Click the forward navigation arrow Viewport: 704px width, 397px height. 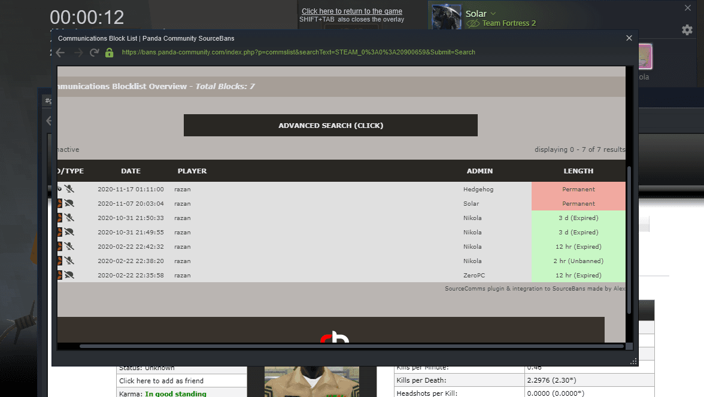pyautogui.click(x=78, y=53)
